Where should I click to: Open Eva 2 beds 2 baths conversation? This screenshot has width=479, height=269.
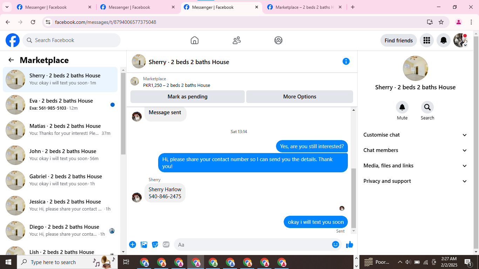(x=60, y=105)
